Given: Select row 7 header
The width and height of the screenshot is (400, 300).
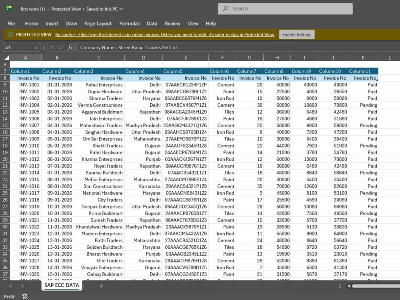Looking at the screenshot, I should (x=5, y=71).
